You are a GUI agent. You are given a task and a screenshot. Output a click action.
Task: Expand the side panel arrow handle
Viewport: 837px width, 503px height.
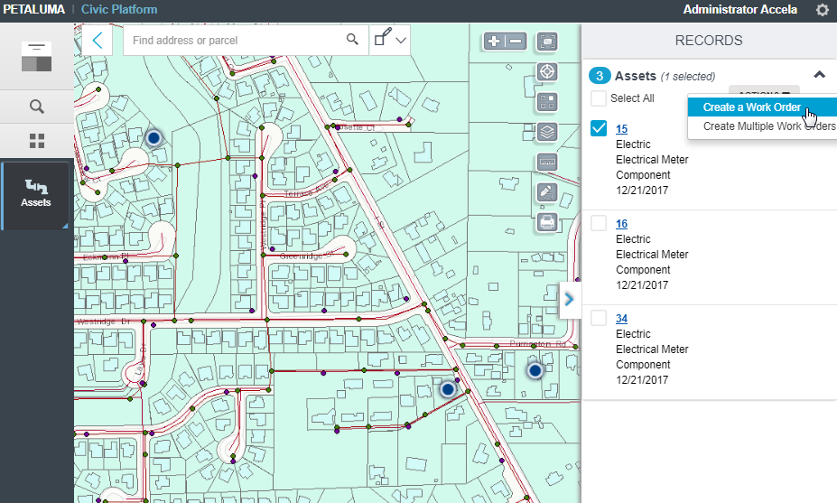(x=569, y=300)
